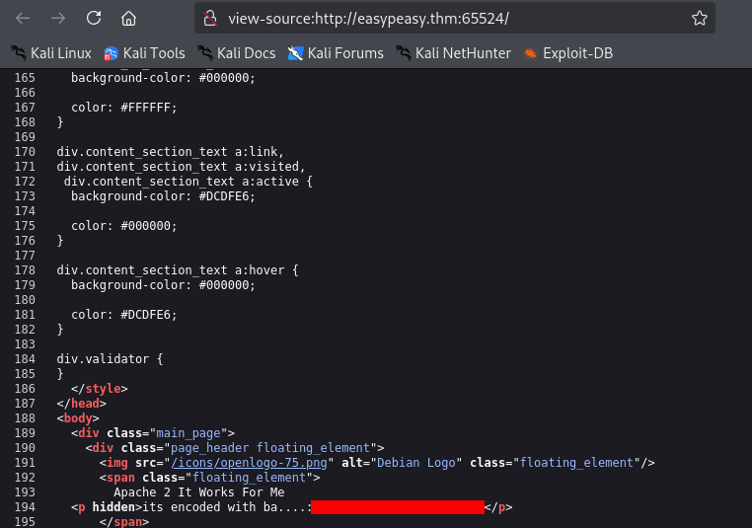Open the Kali Linux bookmark
Viewport: 752px width, 528px height.
click(x=51, y=53)
